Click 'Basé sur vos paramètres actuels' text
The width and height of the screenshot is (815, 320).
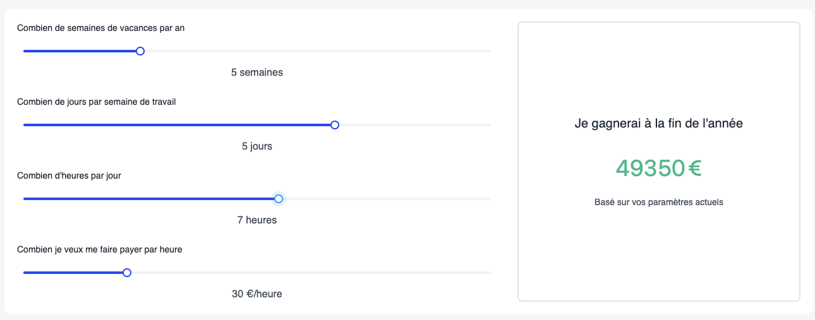[x=658, y=203]
